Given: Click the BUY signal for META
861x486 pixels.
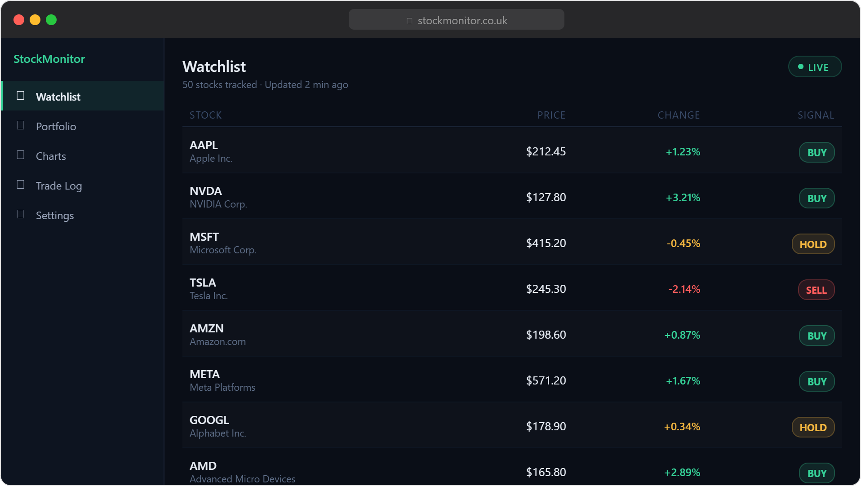Looking at the screenshot, I should point(817,382).
